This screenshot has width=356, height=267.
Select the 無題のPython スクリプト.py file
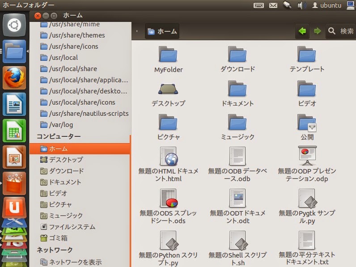click(x=169, y=241)
